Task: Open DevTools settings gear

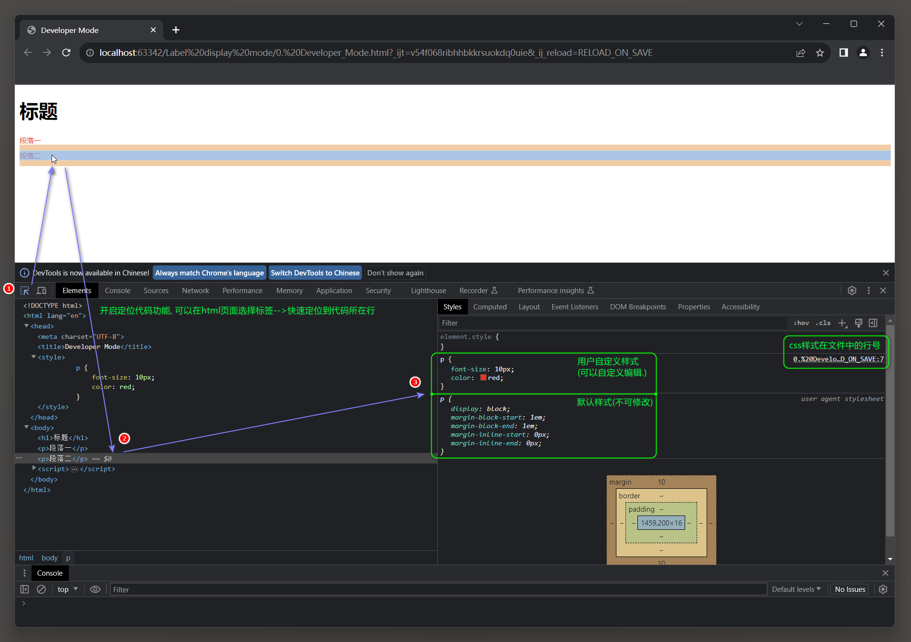Action: point(852,290)
